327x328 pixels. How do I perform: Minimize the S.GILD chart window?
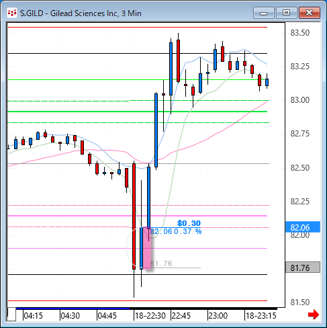click(x=264, y=13)
